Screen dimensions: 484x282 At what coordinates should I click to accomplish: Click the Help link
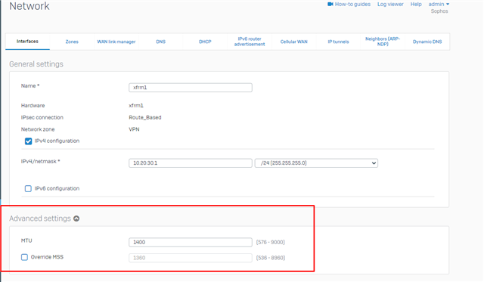tap(416, 4)
